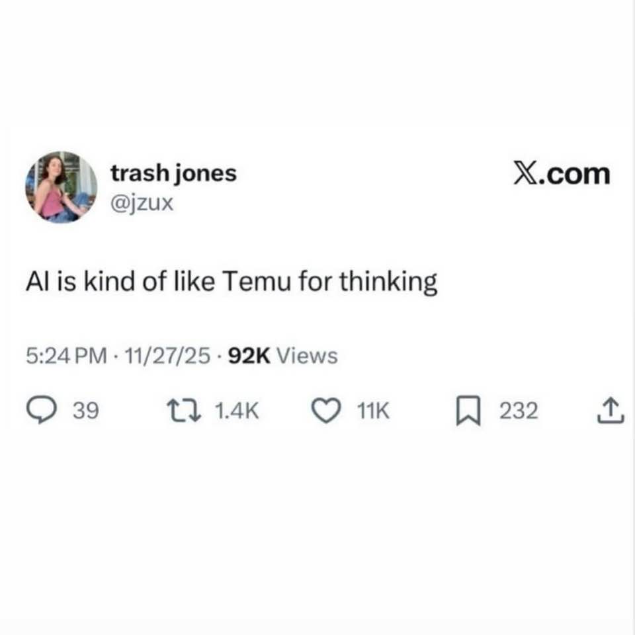Image resolution: width=635 pixels, height=635 pixels.
Task: Like the tweet with the heart icon
Action: 326,411
